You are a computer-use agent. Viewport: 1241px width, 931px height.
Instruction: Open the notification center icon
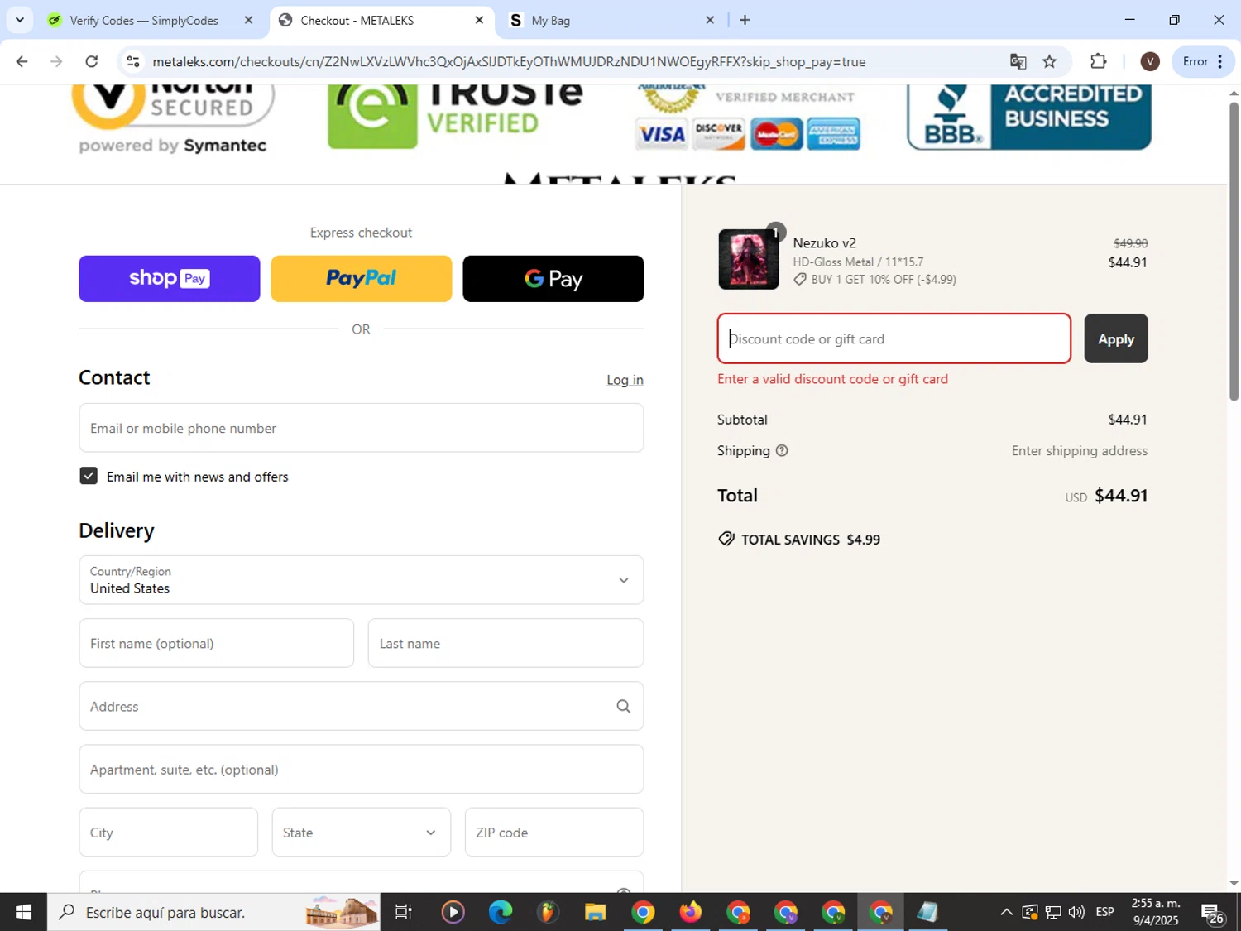tap(1213, 913)
